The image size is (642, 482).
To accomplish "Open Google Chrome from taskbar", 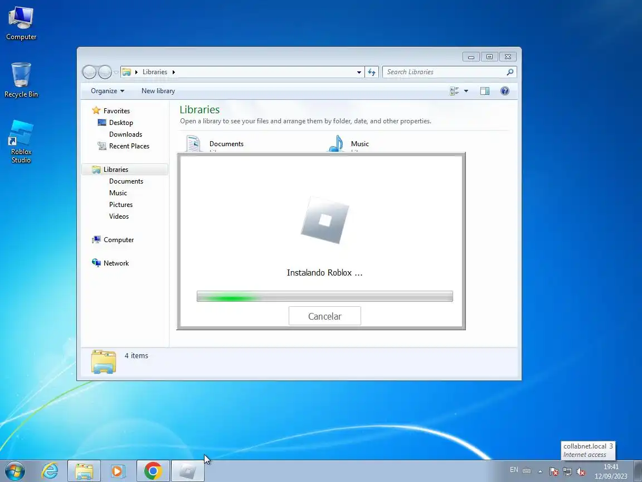I will (153, 471).
